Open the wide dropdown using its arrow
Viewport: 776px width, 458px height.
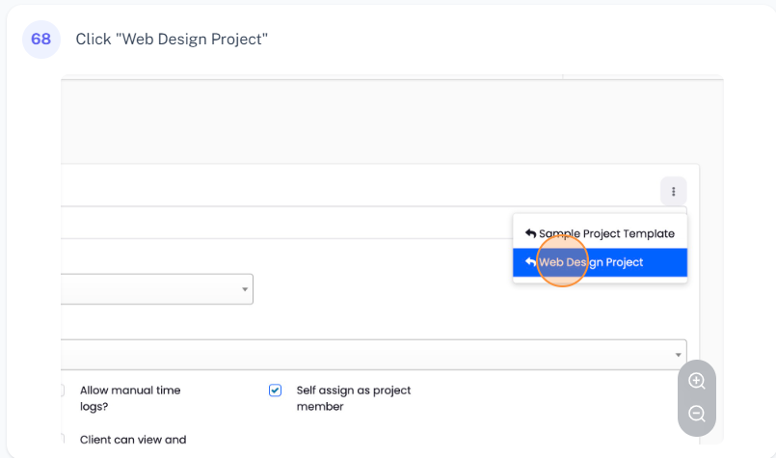click(678, 355)
